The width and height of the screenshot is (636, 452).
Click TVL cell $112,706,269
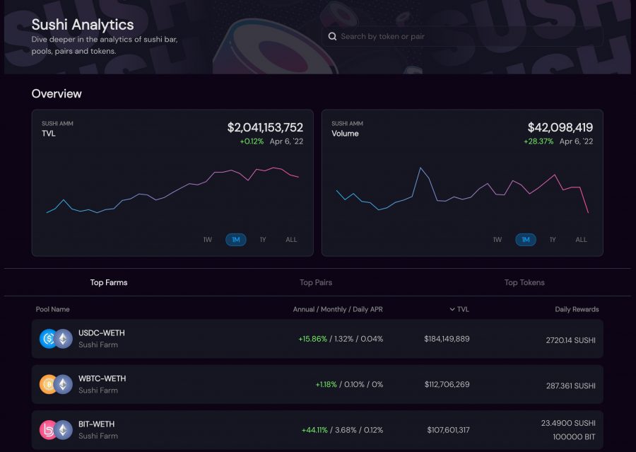pyautogui.click(x=447, y=384)
